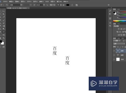Open the 正常 blend mode dropdown
Screen dimensions: 126x93
tap(119, 44)
